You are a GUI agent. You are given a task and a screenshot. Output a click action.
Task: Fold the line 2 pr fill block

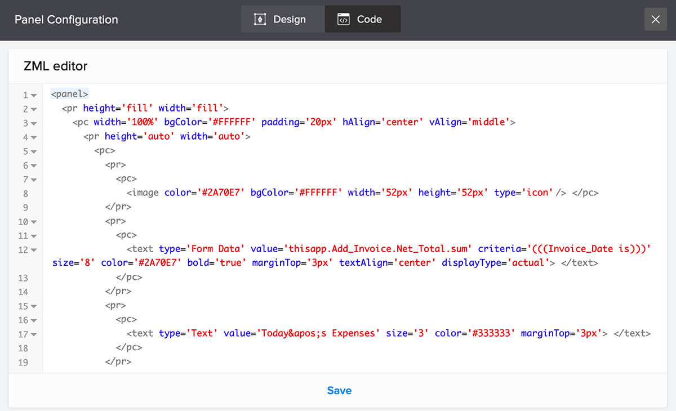[34, 110]
